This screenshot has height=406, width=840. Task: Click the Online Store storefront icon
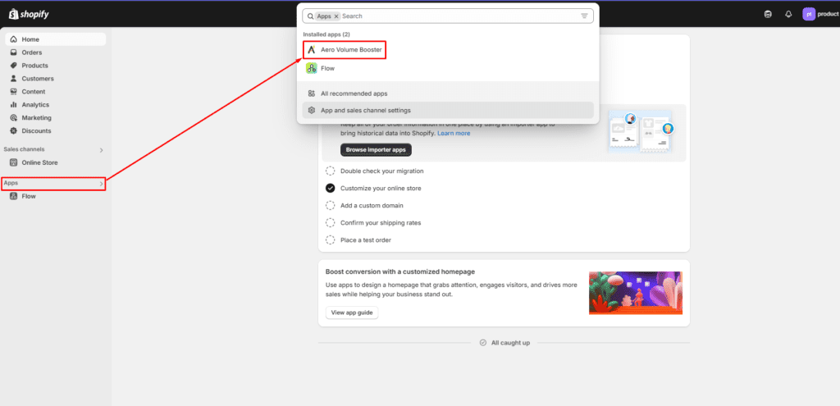click(13, 162)
